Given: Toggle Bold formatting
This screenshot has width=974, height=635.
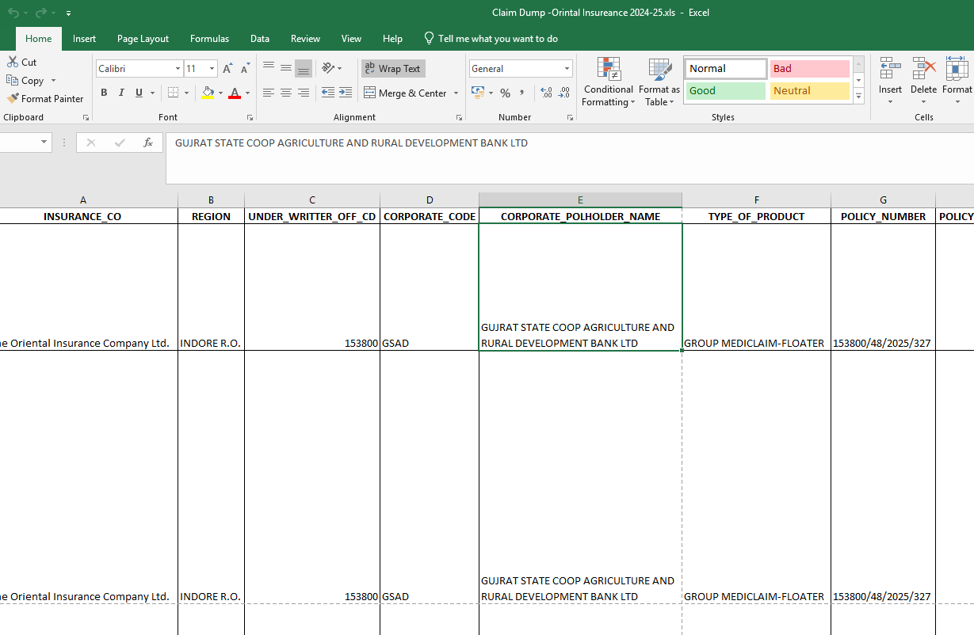Looking at the screenshot, I should click(x=104, y=93).
